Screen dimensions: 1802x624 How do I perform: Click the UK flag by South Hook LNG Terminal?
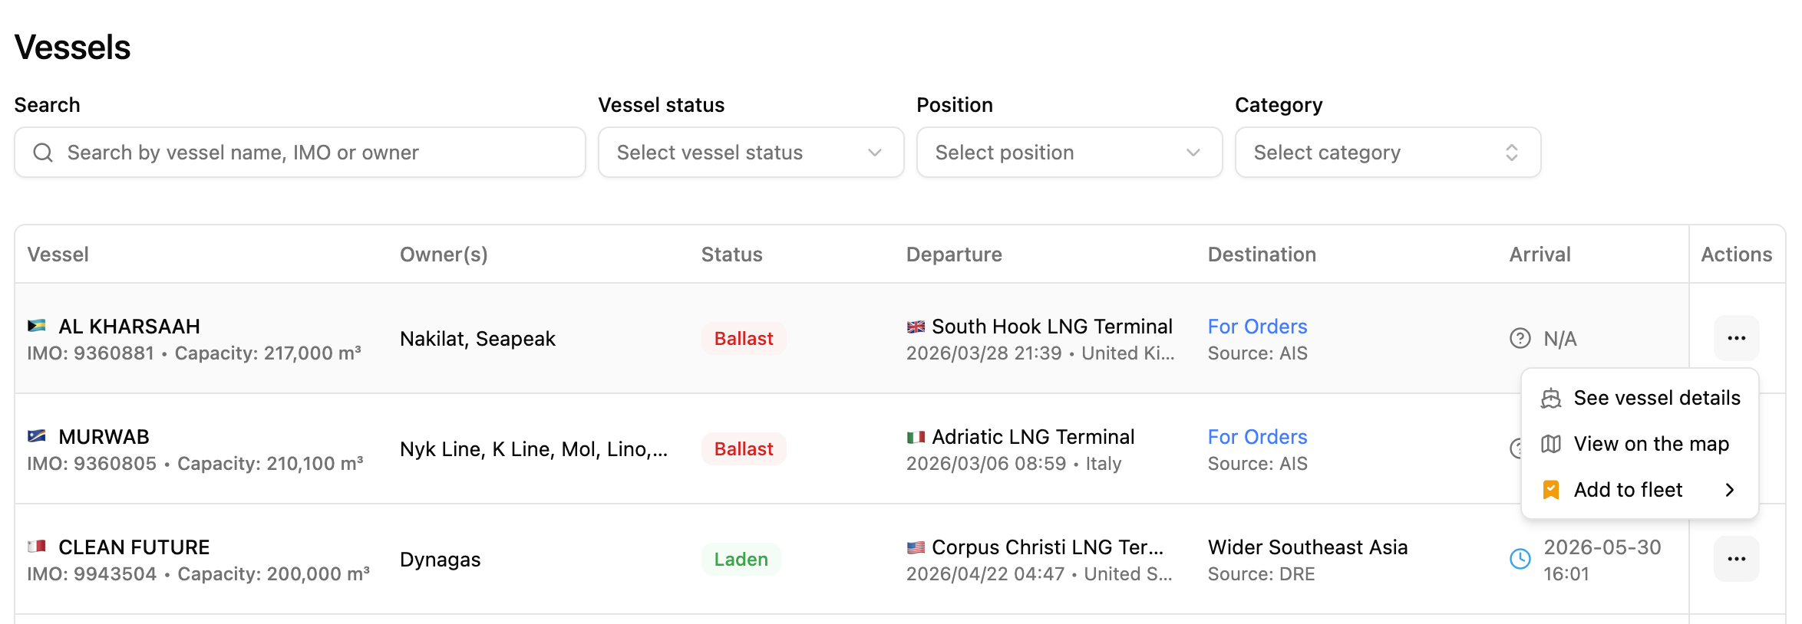[916, 327]
